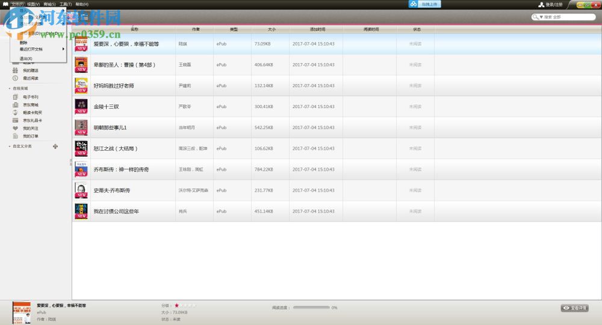Sort by 状态 column header
The width and height of the screenshot is (602, 325).
point(417,29)
